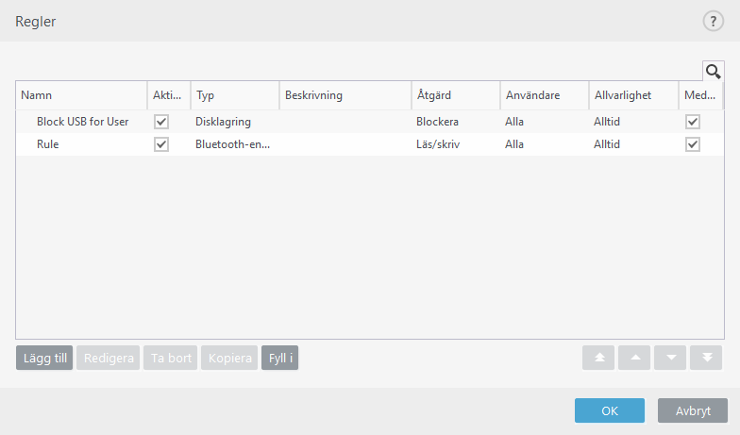Select the Block USB for User rule
This screenshot has width=740, height=435.
[82, 122]
